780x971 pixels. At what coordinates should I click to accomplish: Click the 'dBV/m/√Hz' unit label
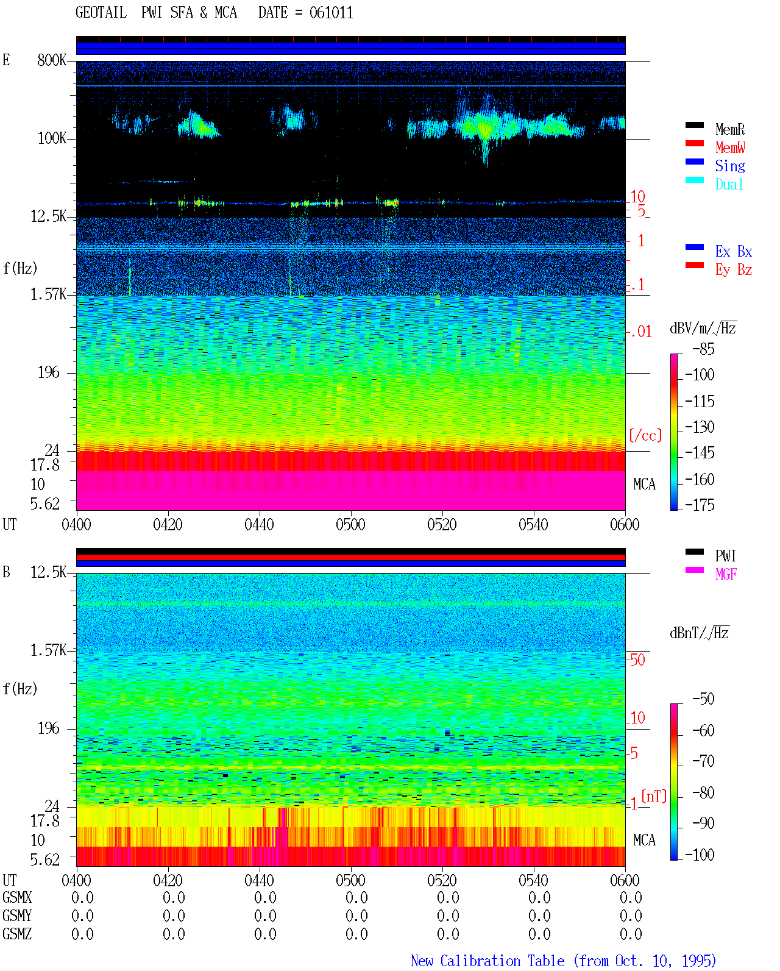pyautogui.click(x=703, y=328)
